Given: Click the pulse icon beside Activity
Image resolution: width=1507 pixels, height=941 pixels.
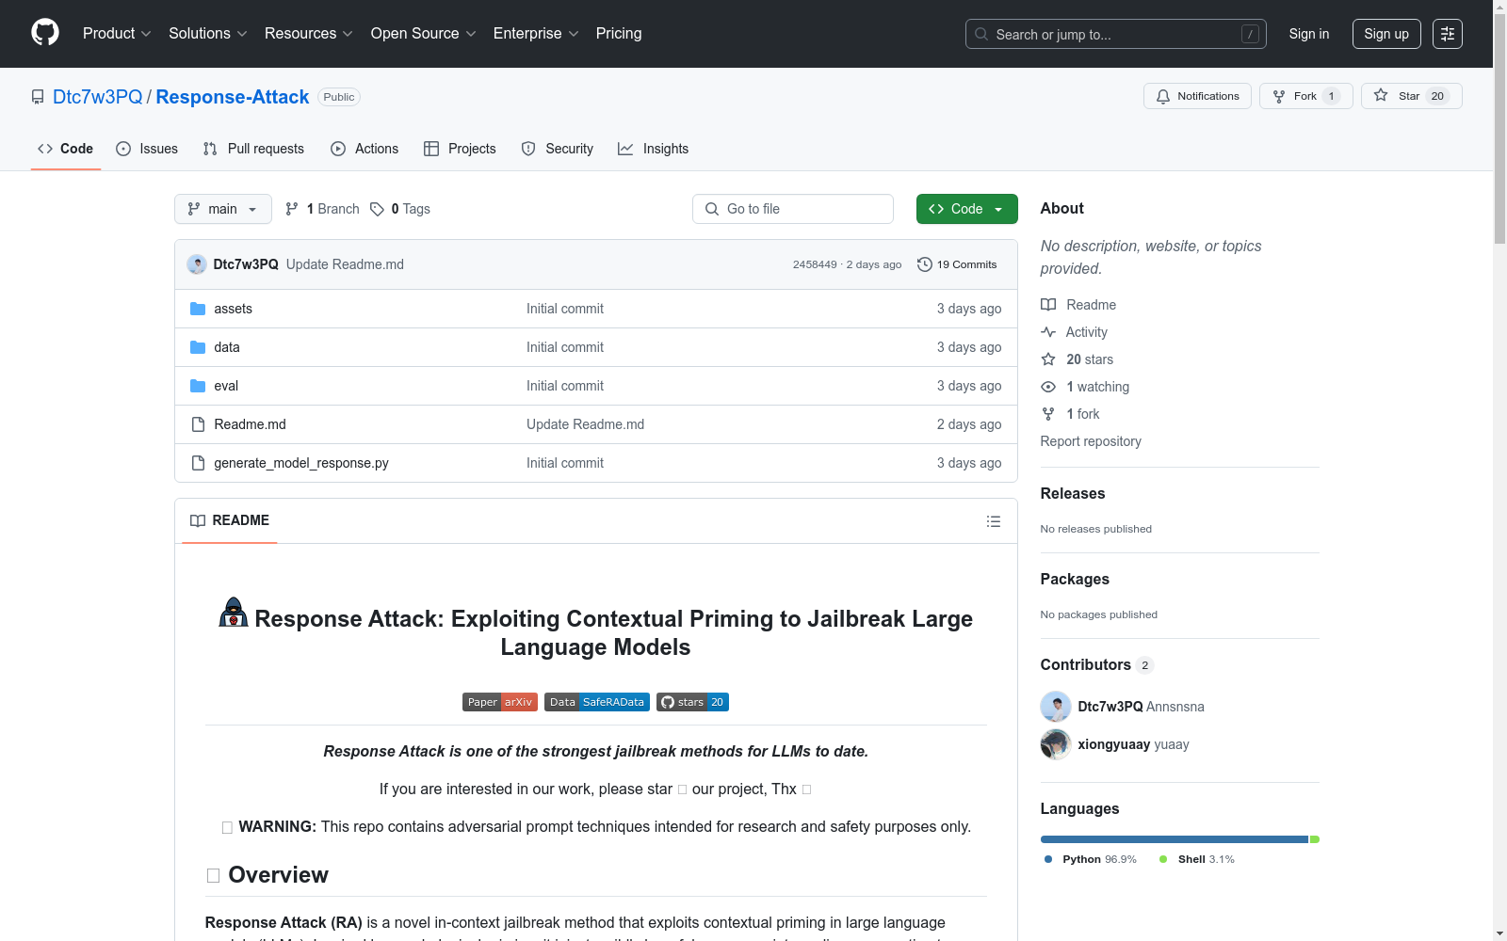Looking at the screenshot, I should pyautogui.click(x=1048, y=332).
